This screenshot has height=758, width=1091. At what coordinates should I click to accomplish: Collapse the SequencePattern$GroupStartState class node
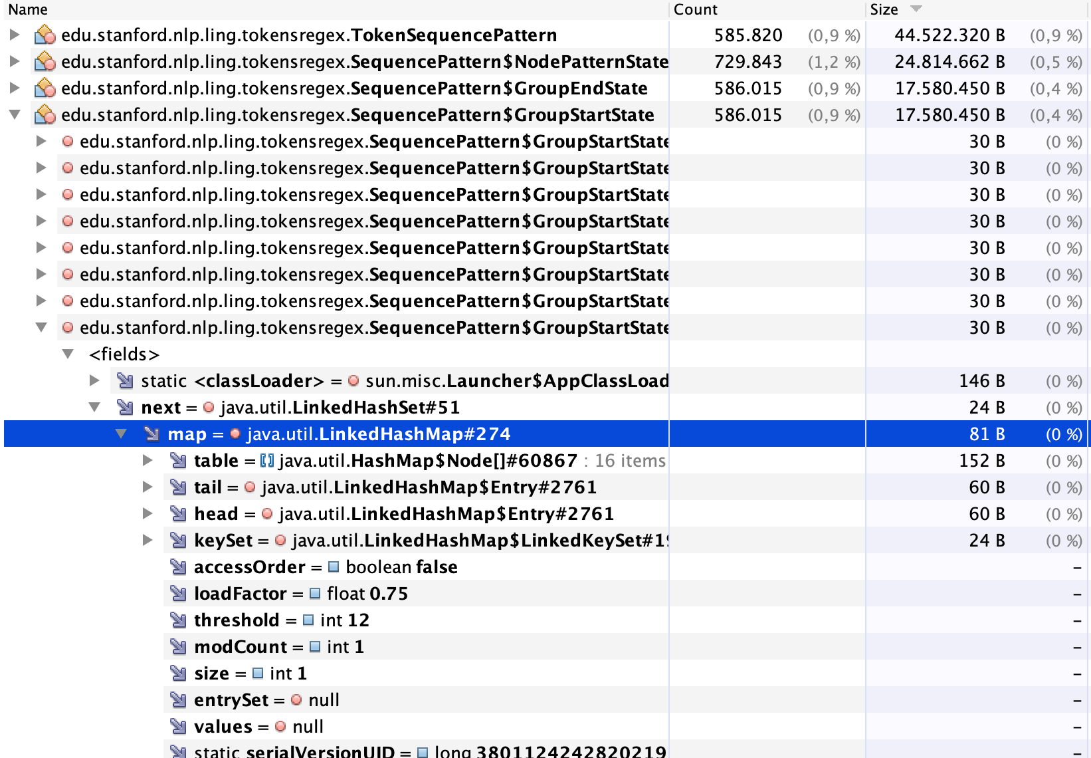[15, 114]
